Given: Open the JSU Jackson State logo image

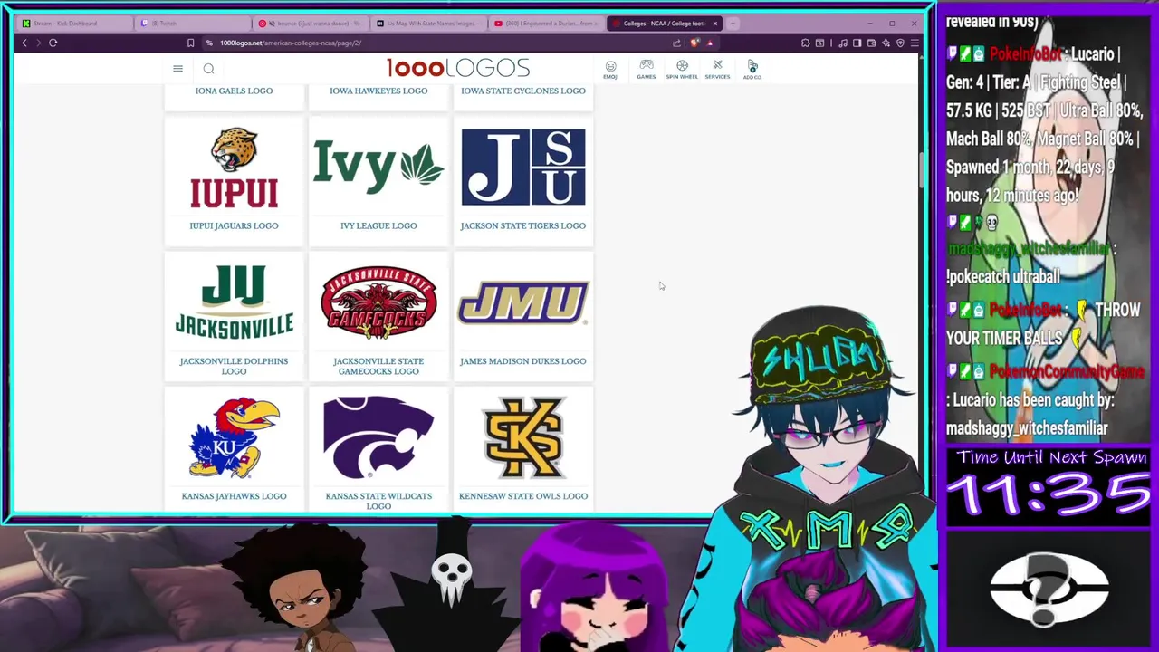Looking at the screenshot, I should pyautogui.click(x=523, y=167).
